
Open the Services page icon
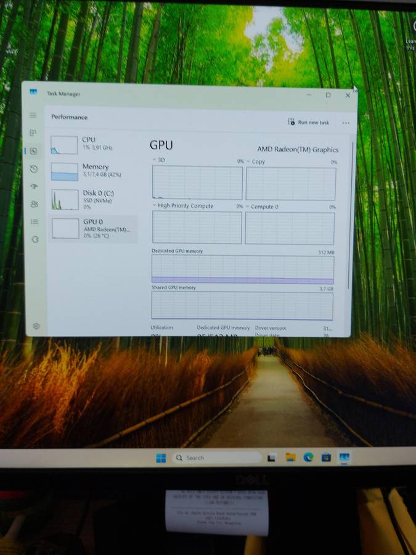click(x=35, y=239)
